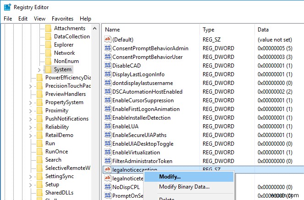The image size is (304, 200).
Task: Expand the System key
Action: click(x=39, y=70)
